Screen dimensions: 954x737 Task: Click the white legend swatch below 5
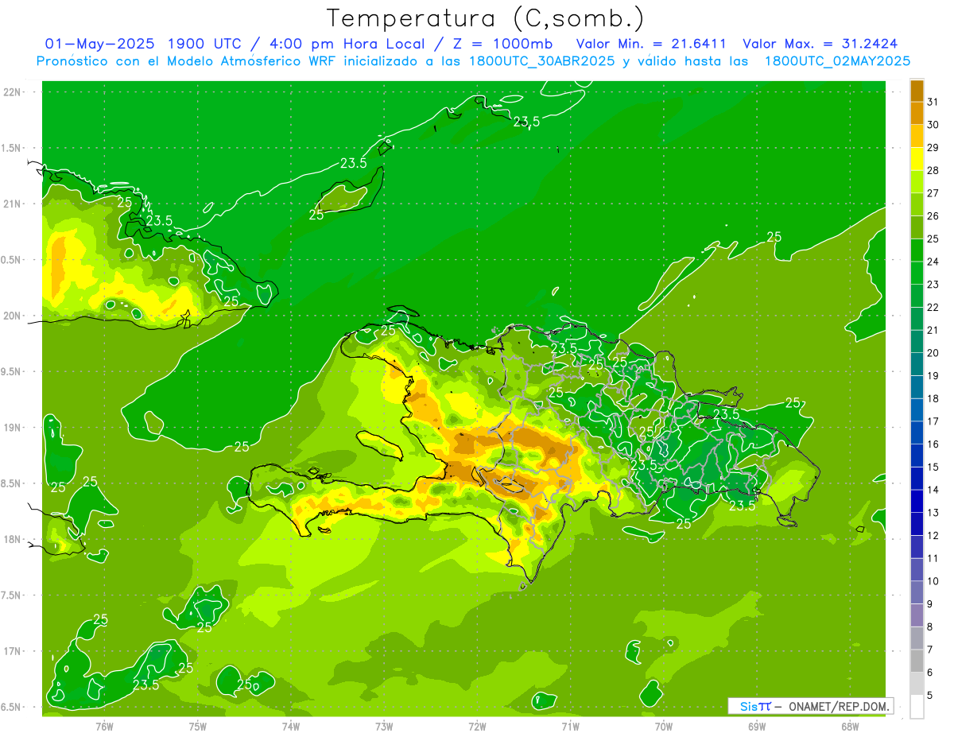[x=917, y=707]
